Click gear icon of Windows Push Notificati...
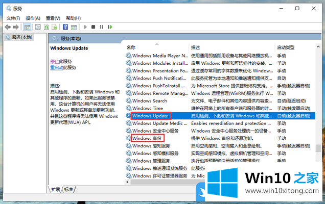 click(x=129, y=78)
